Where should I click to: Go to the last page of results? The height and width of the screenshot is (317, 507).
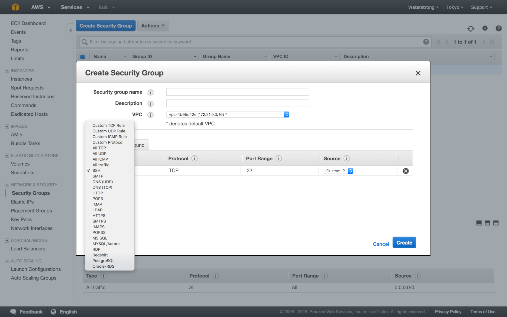click(492, 42)
